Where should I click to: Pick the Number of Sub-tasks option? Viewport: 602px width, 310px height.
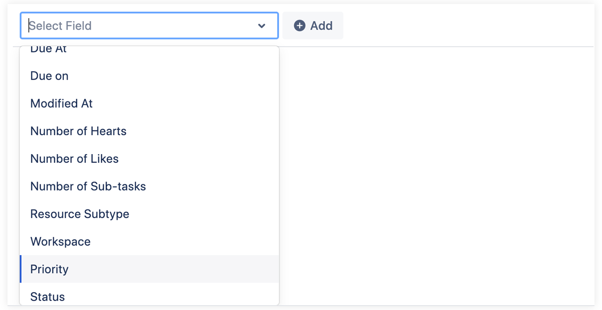pos(88,186)
